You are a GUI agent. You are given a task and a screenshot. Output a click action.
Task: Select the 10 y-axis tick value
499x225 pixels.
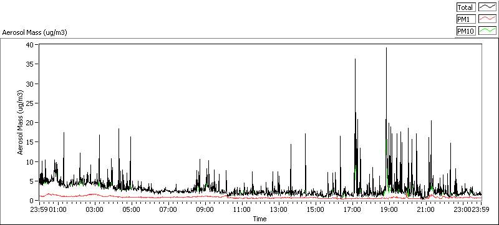click(29, 161)
